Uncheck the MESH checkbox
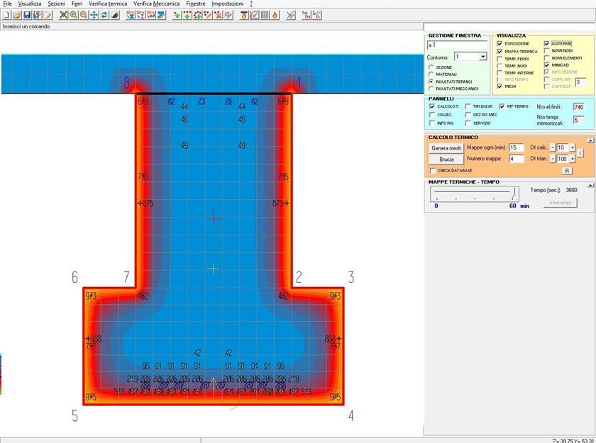Screen dimensions: 596x443 pos(500,86)
